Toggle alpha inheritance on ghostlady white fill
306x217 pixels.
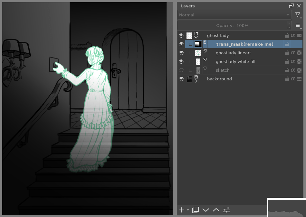293,61
